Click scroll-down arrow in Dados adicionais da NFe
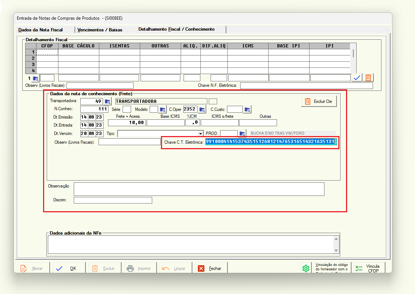Viewport: 415px width, 294px height. (336, 250)
